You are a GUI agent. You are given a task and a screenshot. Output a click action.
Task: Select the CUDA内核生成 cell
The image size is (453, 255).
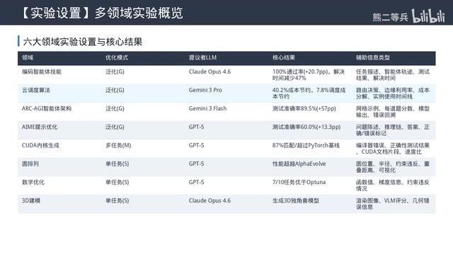(40, 145)
